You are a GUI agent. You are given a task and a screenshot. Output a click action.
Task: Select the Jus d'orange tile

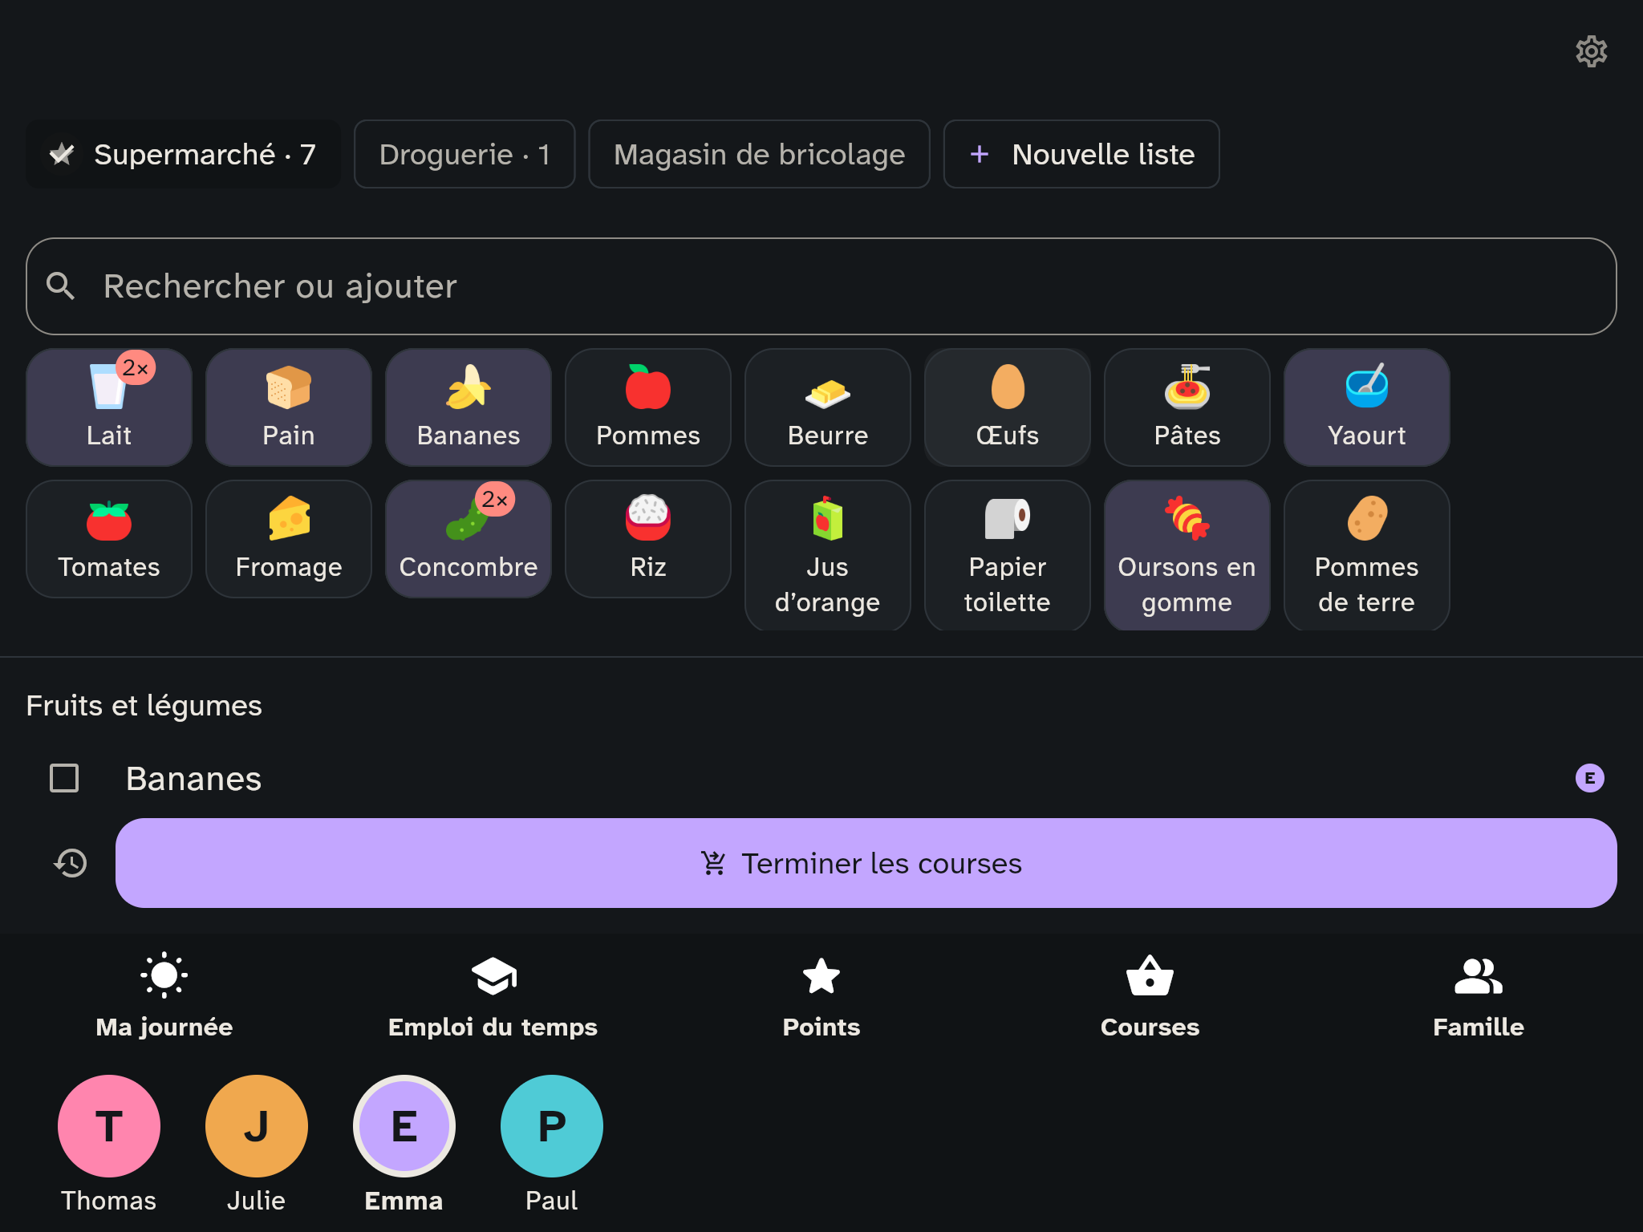coord(828,555)
